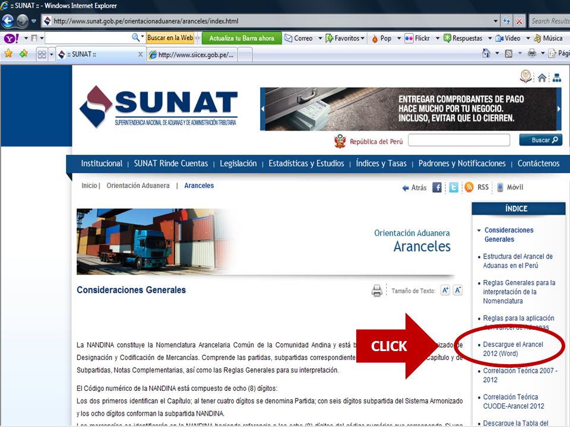This screenshot has width=570, height=427.
Task: Click the SUNAT site home icon
Action: pos(542,77)
